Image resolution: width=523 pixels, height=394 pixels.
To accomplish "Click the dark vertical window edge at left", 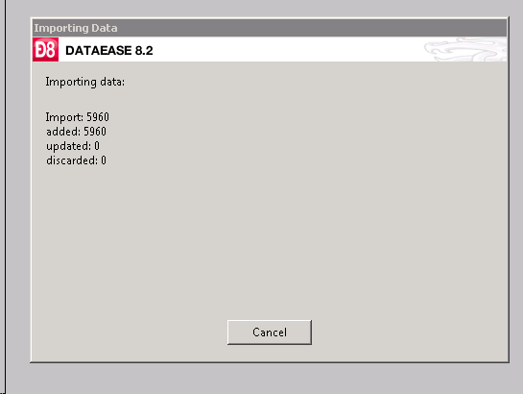I will 5,197.
